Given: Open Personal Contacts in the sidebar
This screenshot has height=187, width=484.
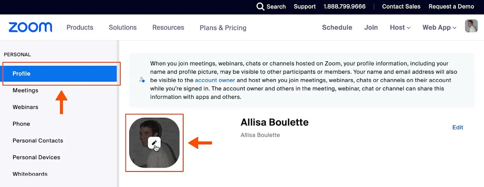Looking at the screenshot, I should tap(38, 141).
